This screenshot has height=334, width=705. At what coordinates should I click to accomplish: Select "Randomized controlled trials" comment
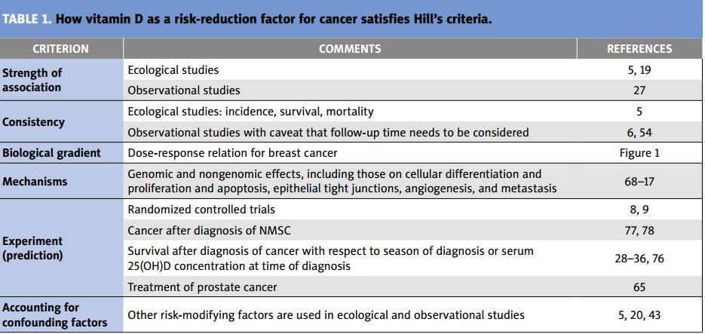(201, 210)
